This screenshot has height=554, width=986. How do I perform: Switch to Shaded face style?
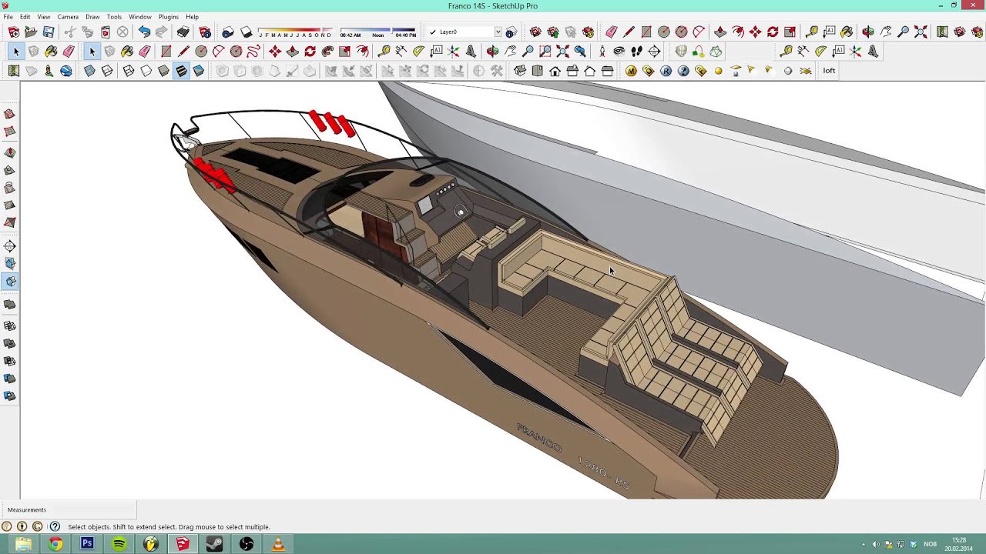(163, 71)
